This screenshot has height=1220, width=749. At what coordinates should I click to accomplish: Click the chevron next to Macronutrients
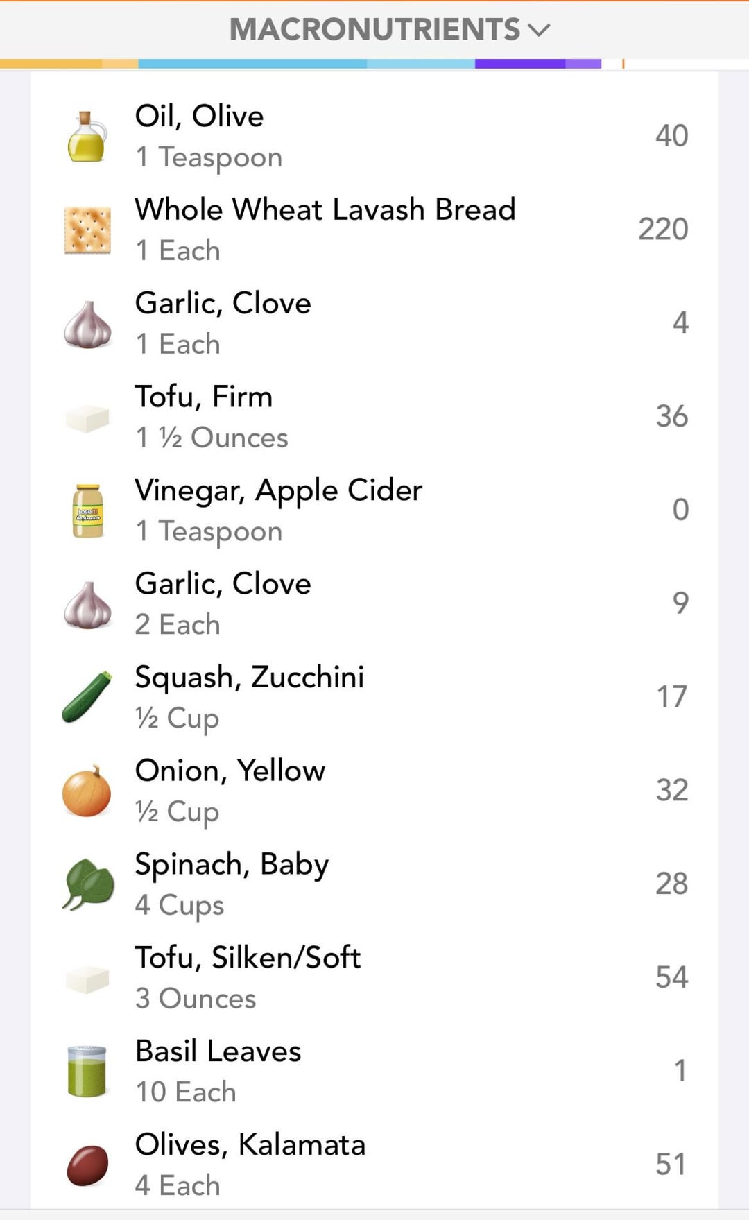tap(539, 30)
